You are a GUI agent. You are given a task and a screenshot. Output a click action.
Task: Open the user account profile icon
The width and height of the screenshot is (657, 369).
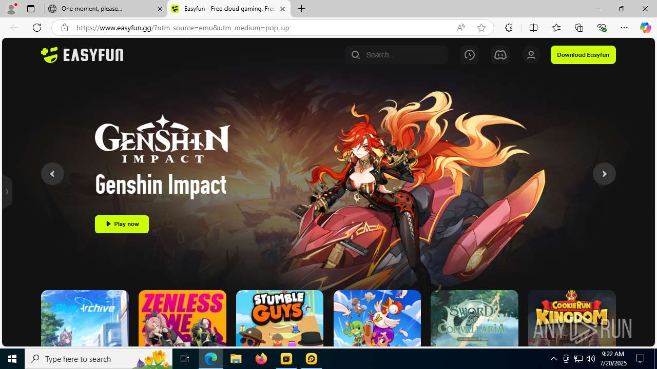click(531, 55)
